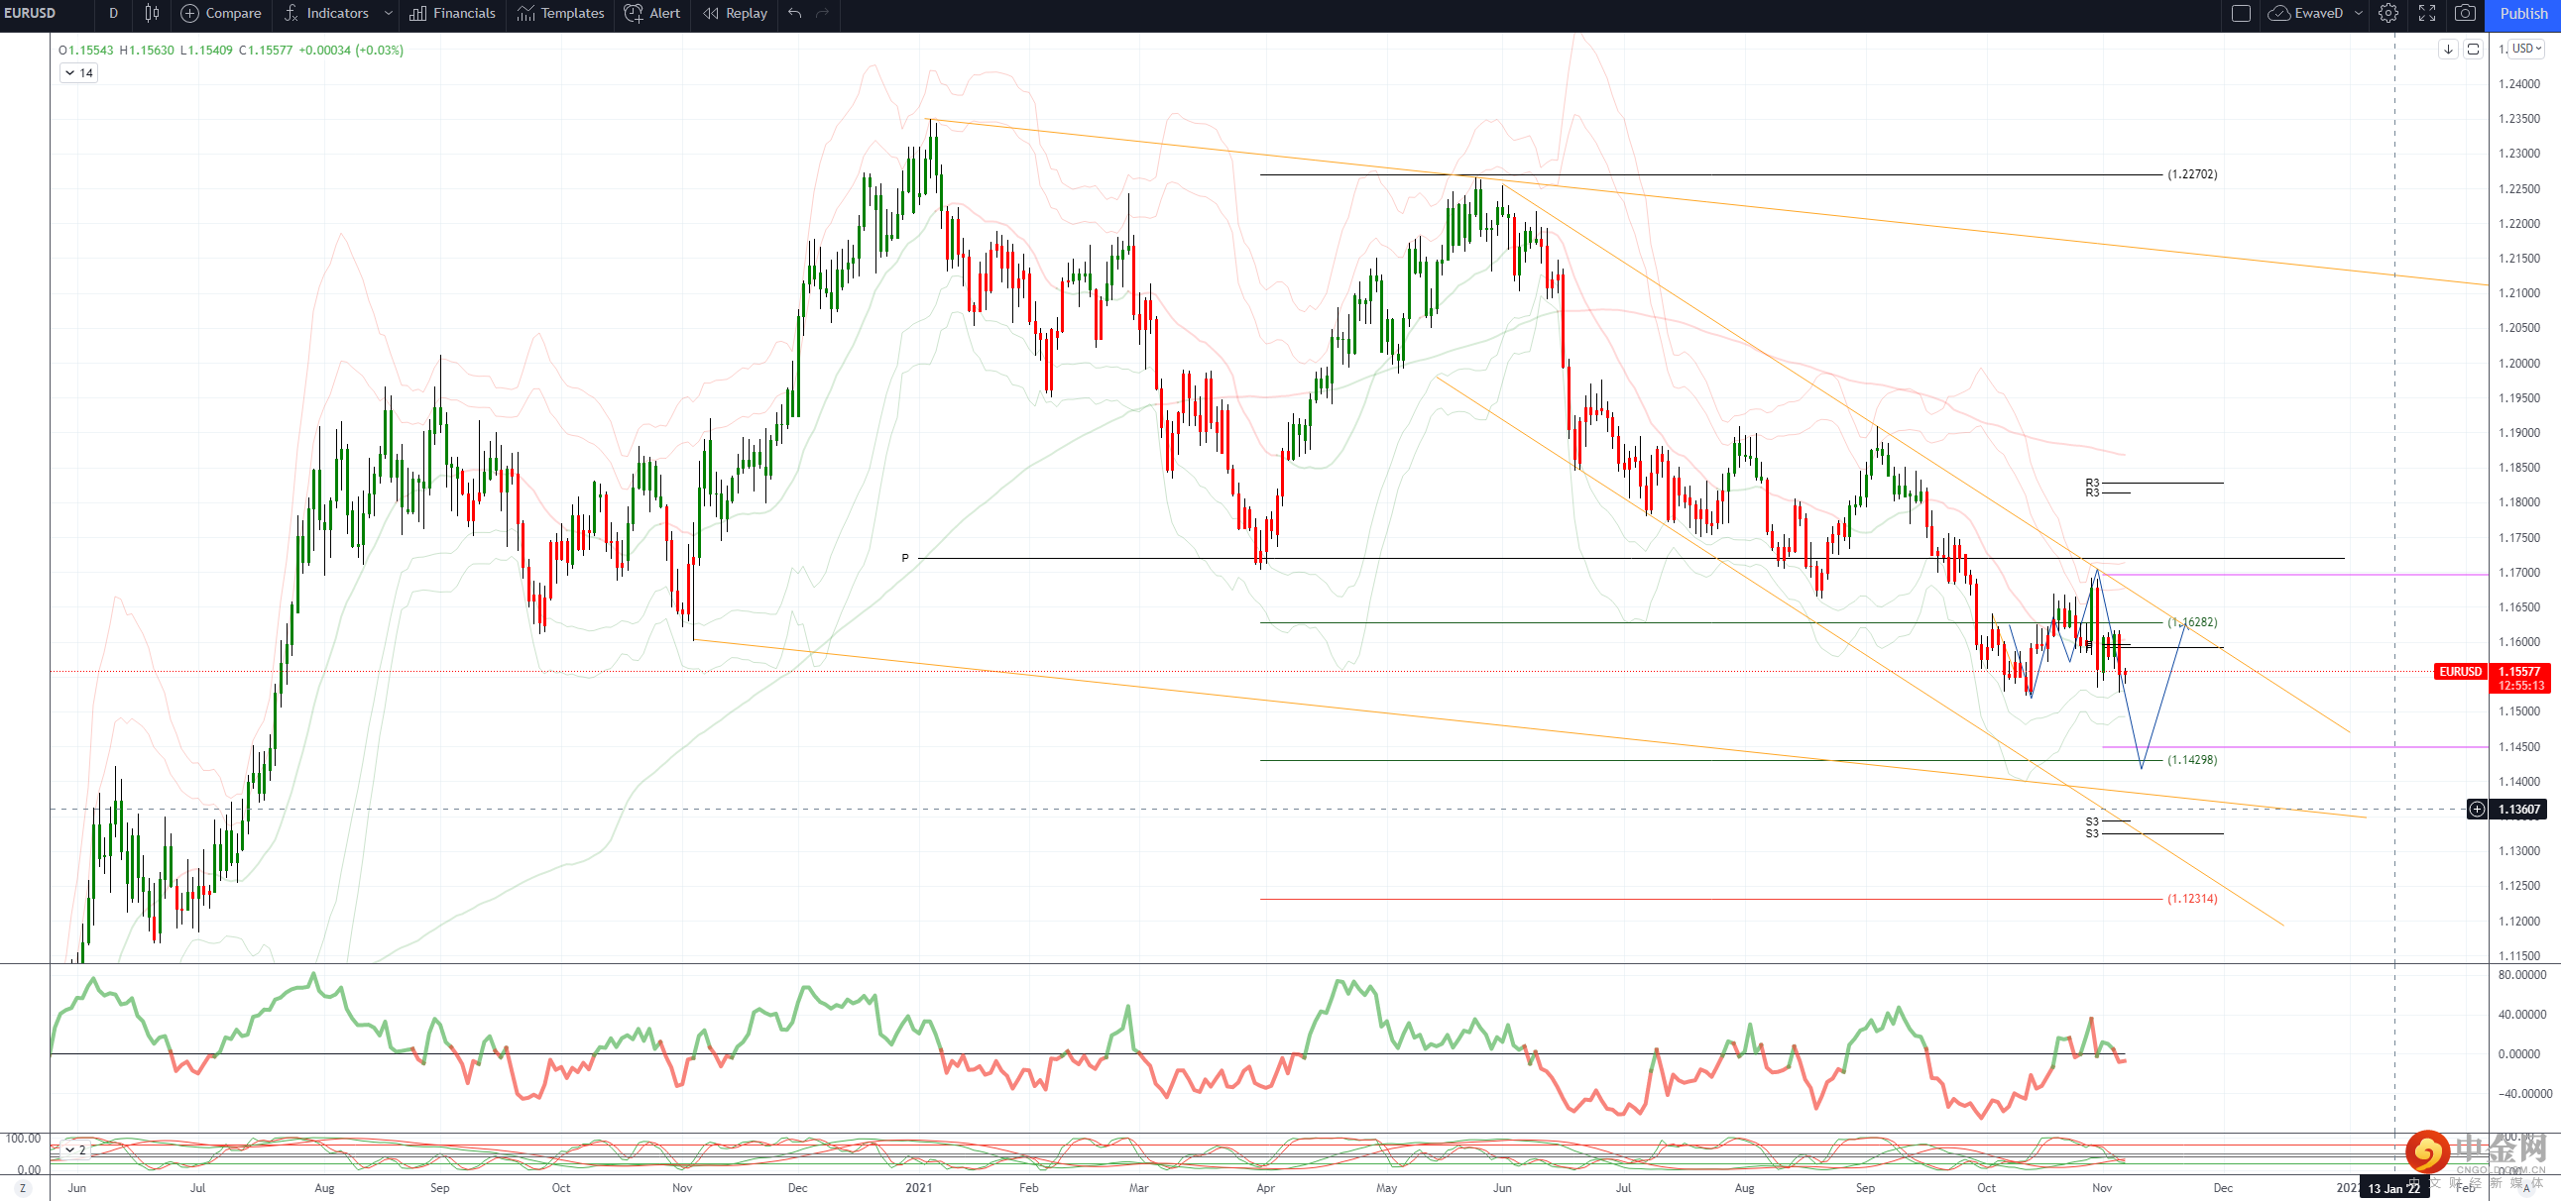Expand the 14 indicators legend chevron

tap(70, 72)
